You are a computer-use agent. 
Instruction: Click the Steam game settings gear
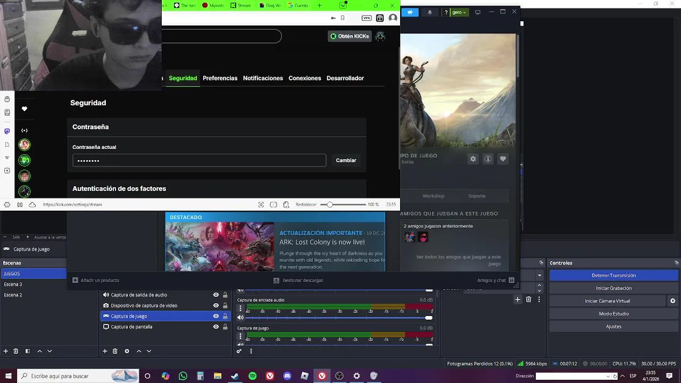tap(473, 159)
